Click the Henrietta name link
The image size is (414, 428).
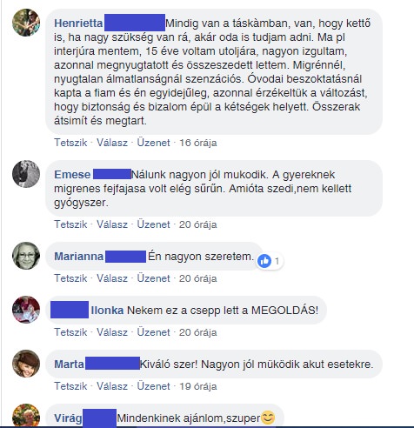78,23
